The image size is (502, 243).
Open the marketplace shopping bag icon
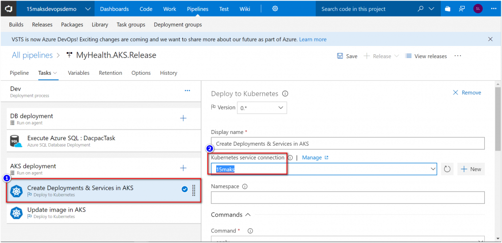click(x=448, y=9)
